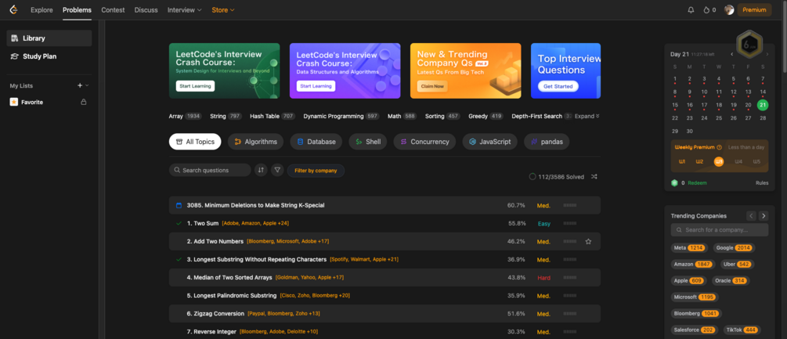Viewport: 787px width, 339px height.
Task: Start Learning the System Design course
Action: tap(195, 86)
